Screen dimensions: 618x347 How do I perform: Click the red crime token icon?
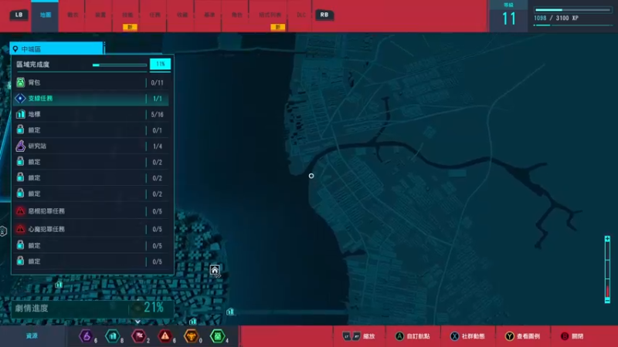coord(165,336)
